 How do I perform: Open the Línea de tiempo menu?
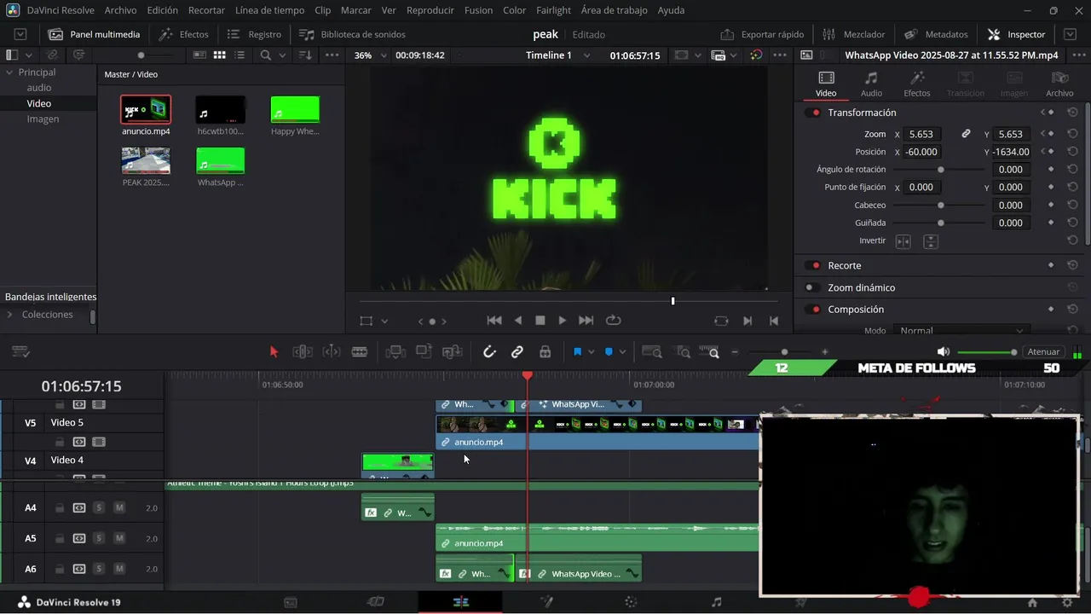coord(269,10)
